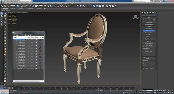Open the Graph Editors menu
The image size is (174, 94).
[45, 3]
